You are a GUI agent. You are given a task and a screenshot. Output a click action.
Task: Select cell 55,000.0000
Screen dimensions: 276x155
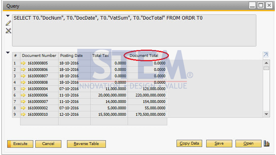[147, 108]
